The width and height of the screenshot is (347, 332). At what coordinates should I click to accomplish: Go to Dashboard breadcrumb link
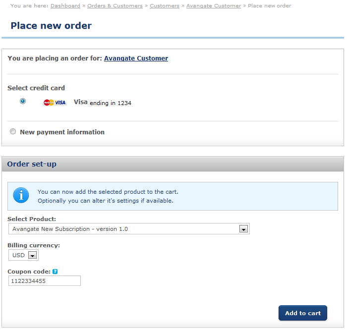pos(65,6)
